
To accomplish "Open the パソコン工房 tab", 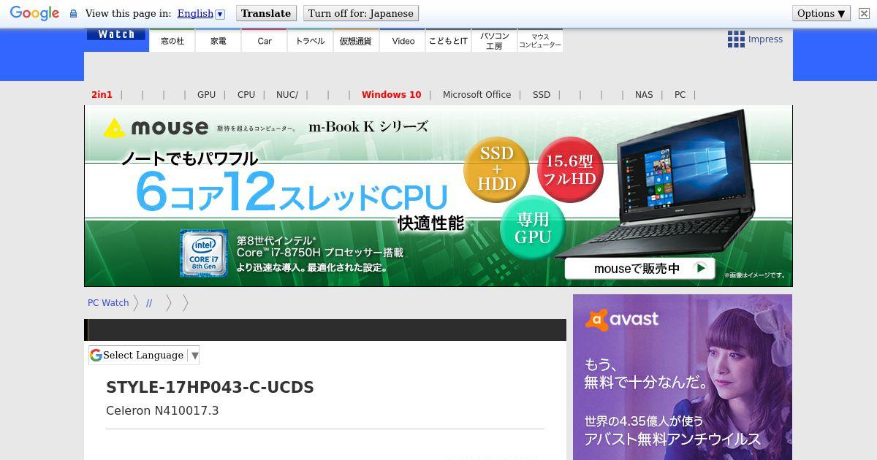I will click(x=495, y=41).
